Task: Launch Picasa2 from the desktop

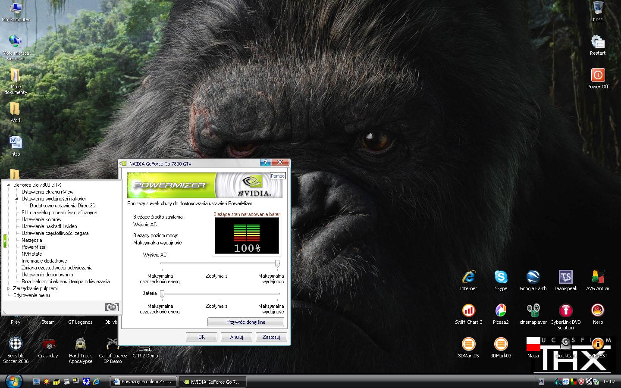Action: click(501, 314)
